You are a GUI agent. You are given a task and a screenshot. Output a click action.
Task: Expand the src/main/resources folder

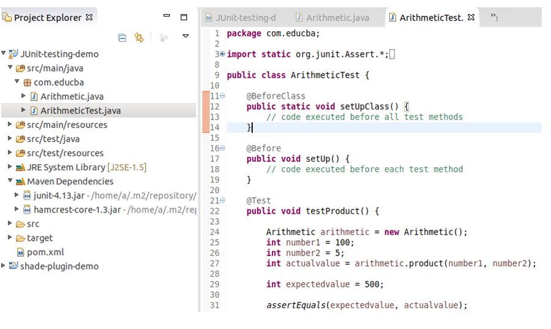click(x=10, y=125)
